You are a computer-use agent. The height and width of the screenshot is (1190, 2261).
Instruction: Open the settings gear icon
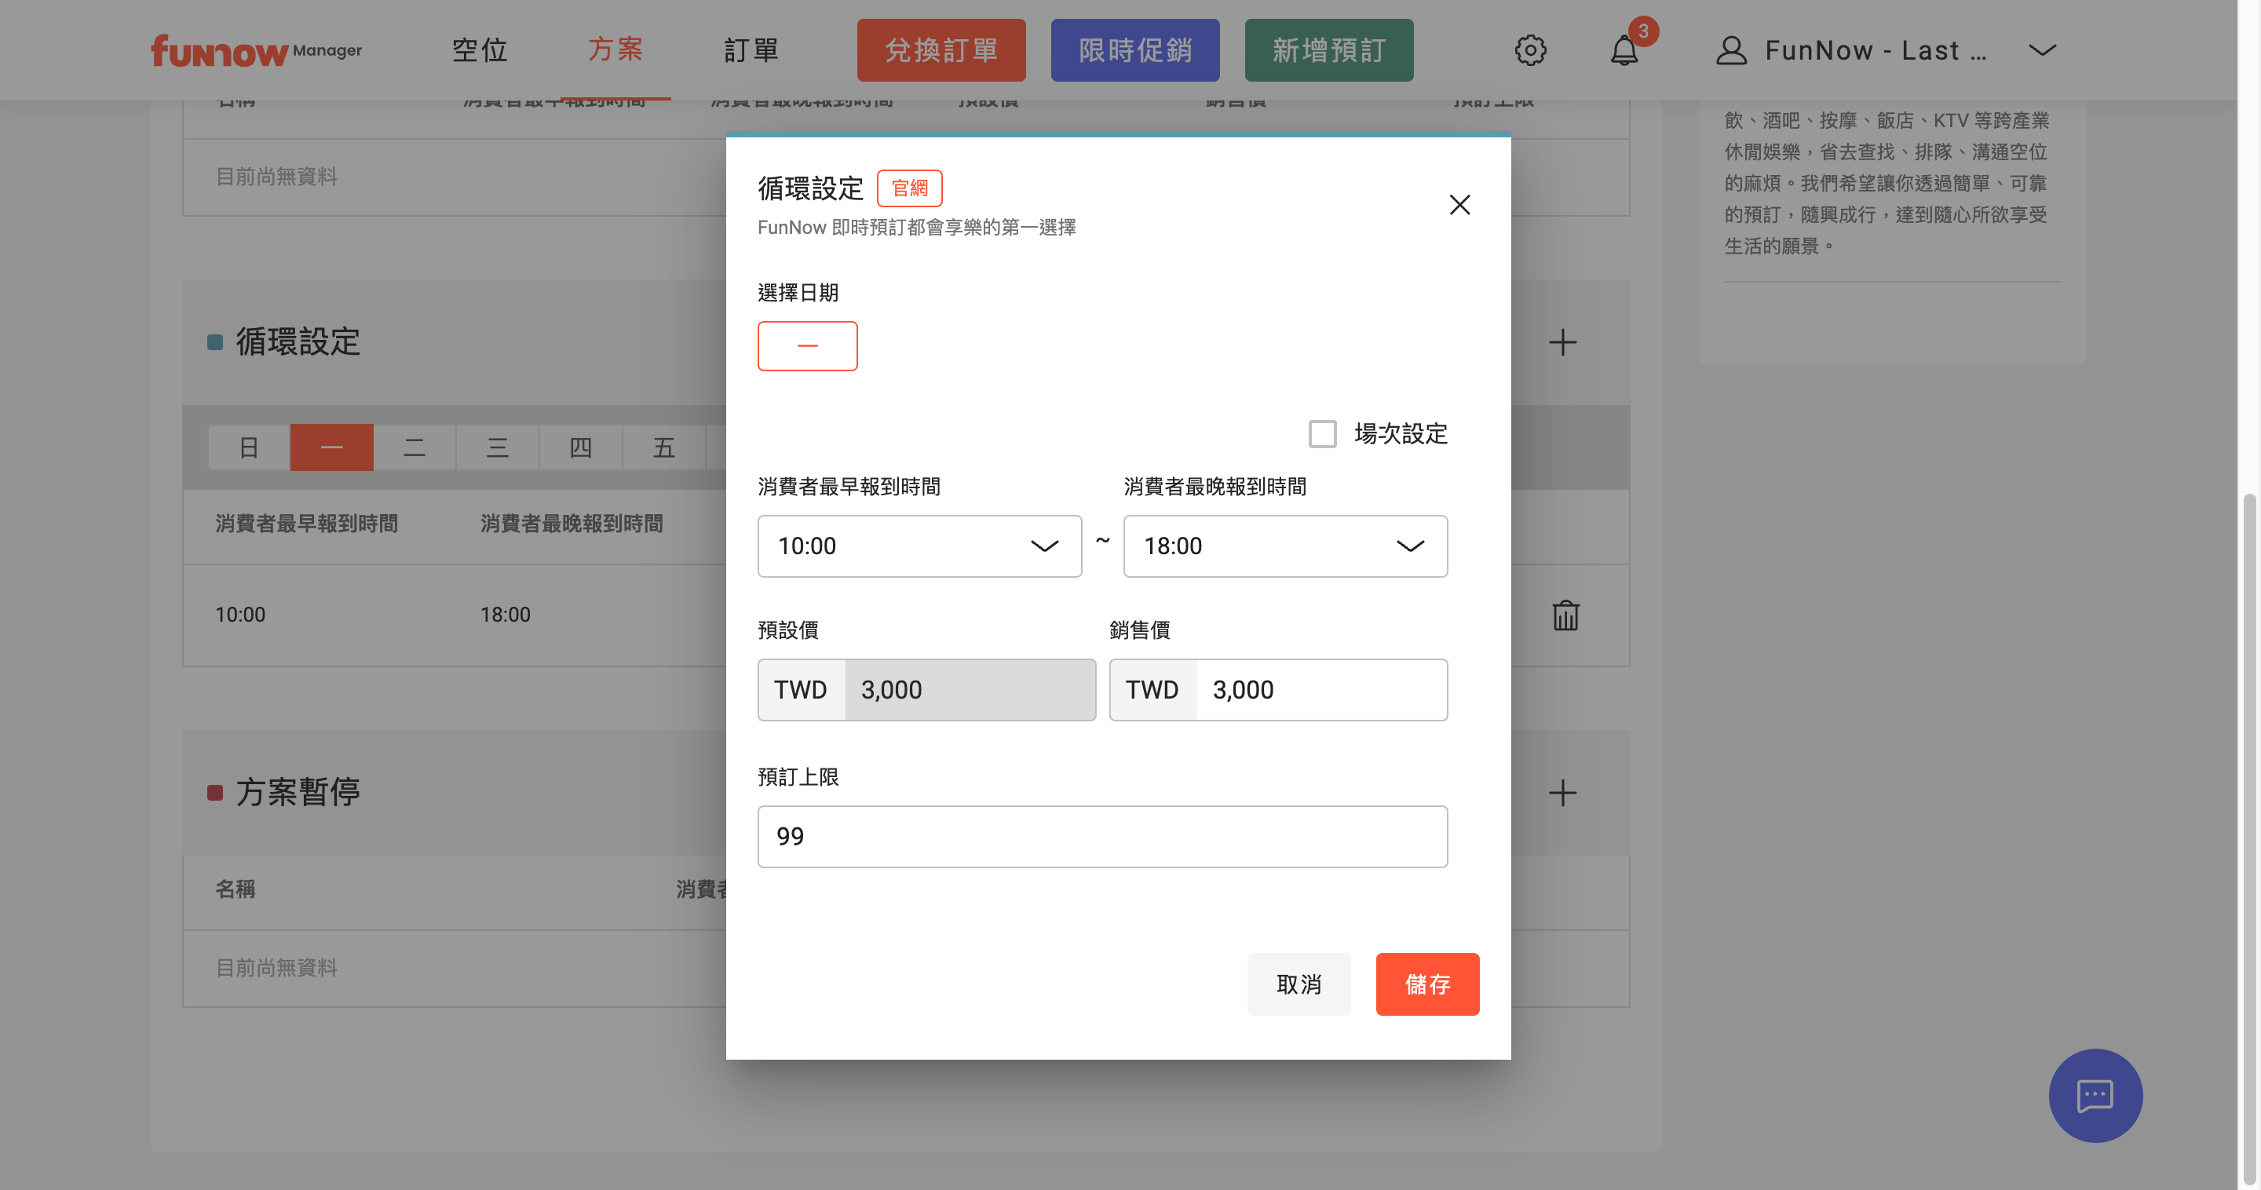tap(1530, 50)
